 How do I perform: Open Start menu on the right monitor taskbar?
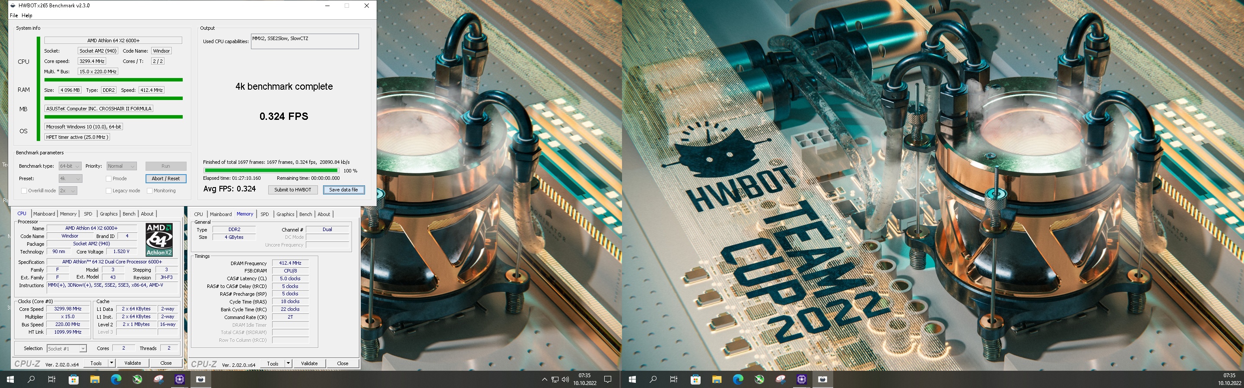(632, 379)
